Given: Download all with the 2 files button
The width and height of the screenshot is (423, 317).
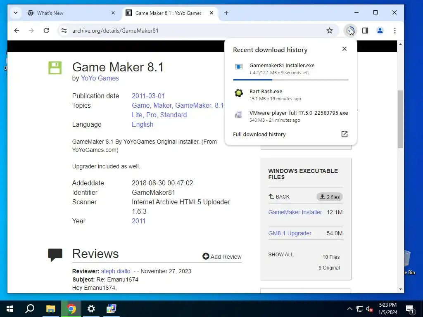Looking at the screenshot, I should pyautogui.click(x=330, y=197).
